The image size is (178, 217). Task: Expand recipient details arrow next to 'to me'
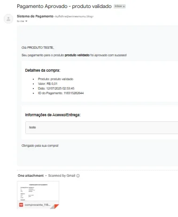click(x=26, y=21)
